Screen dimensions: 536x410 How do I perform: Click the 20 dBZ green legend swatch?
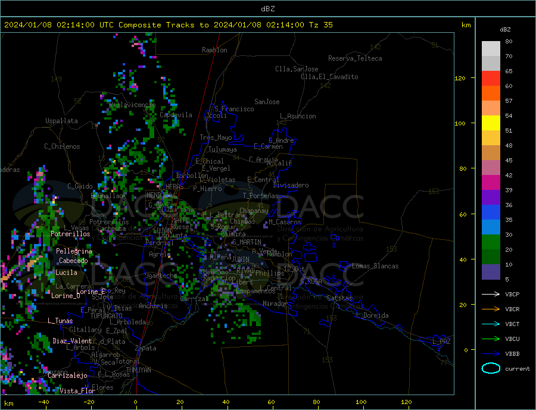[x=491, y=242]
